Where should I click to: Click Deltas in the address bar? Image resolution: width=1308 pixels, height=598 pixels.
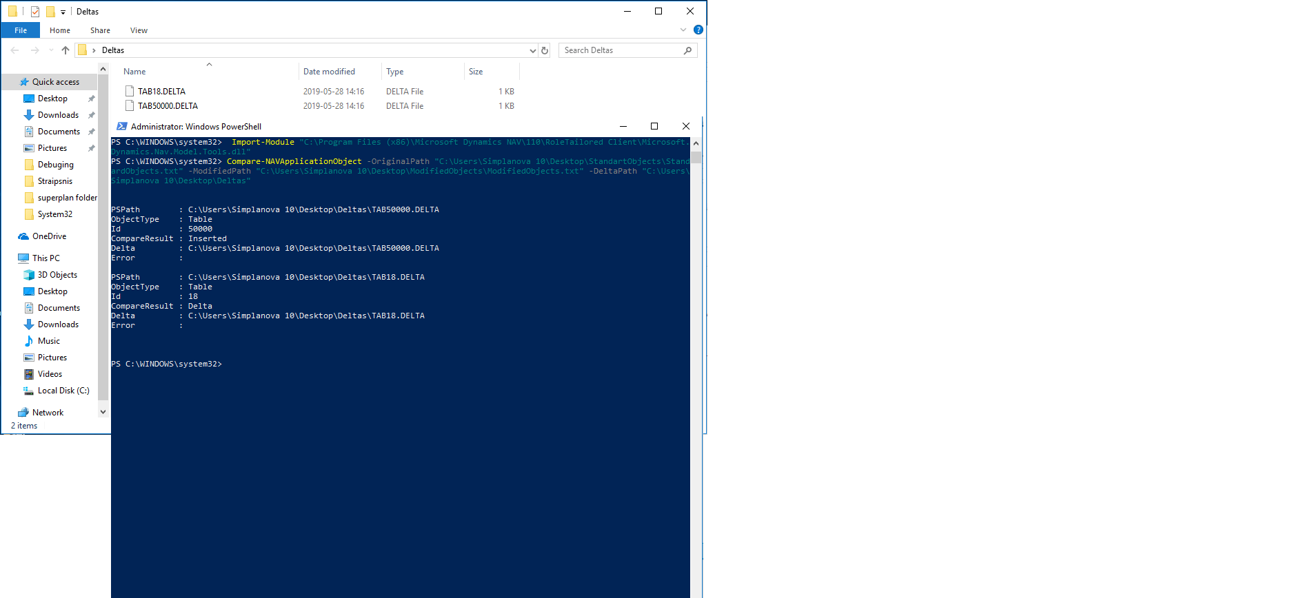[x=113, y=50]
